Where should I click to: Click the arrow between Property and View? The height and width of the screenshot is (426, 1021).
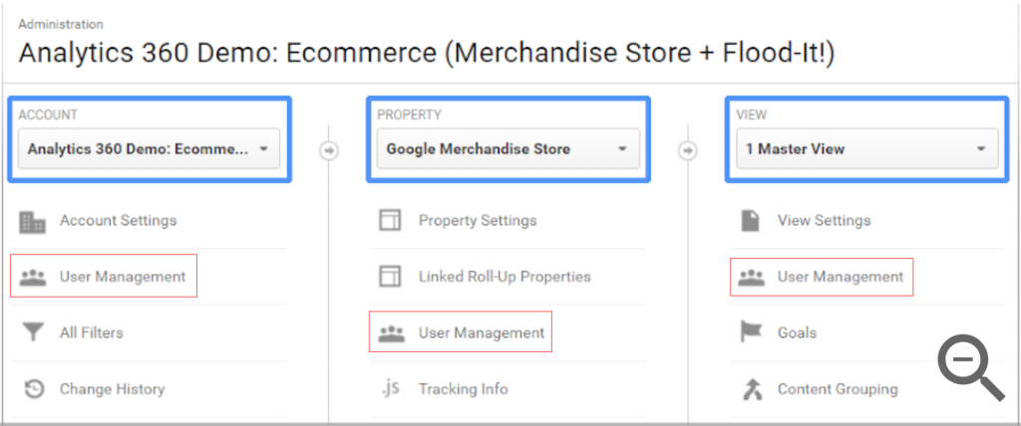click(688, 150)
